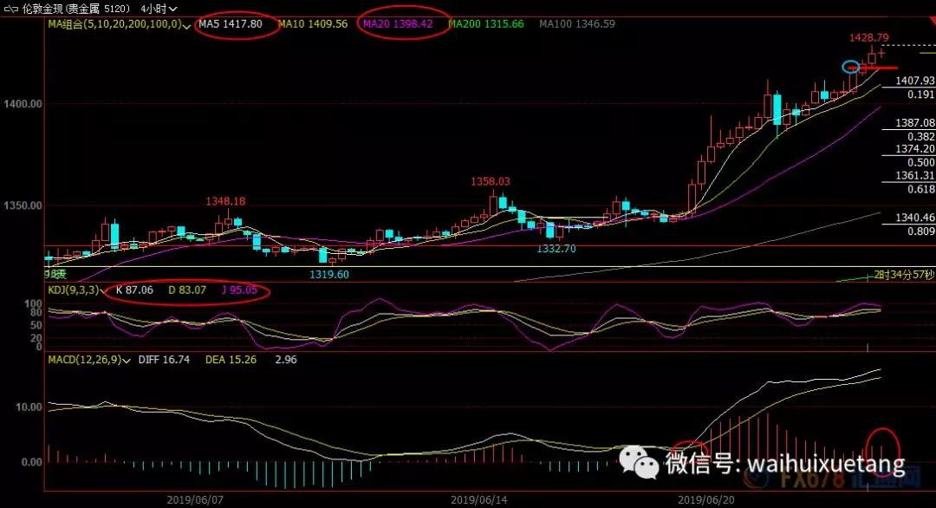The image size is (936, 508).
Task: Click the 1358.03 peak price label
Action: pos(491,182)
